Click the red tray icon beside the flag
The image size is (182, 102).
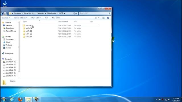[163, 99]
